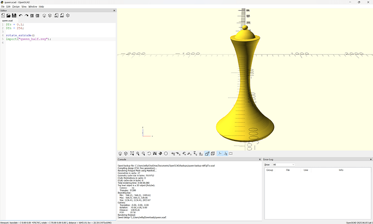The width and height of the screenshot is (373, 224).
Task: Click Preview in the viewport toolbar
Action: click(x=120, y=154)
